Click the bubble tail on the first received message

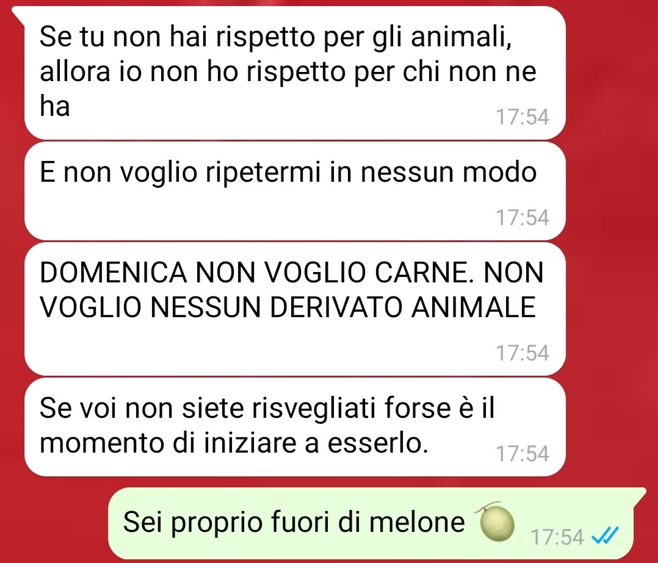click(x=19, y=13)
